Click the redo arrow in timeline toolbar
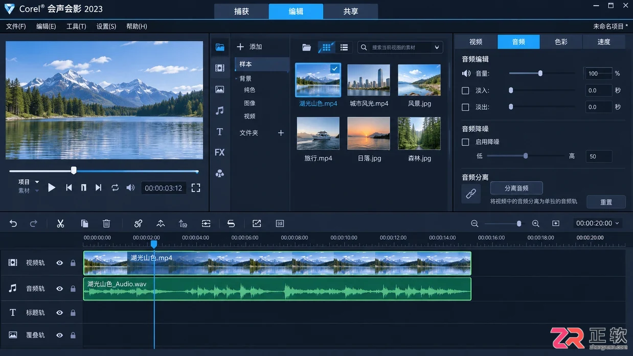The image size is (633, 356). 34,223
